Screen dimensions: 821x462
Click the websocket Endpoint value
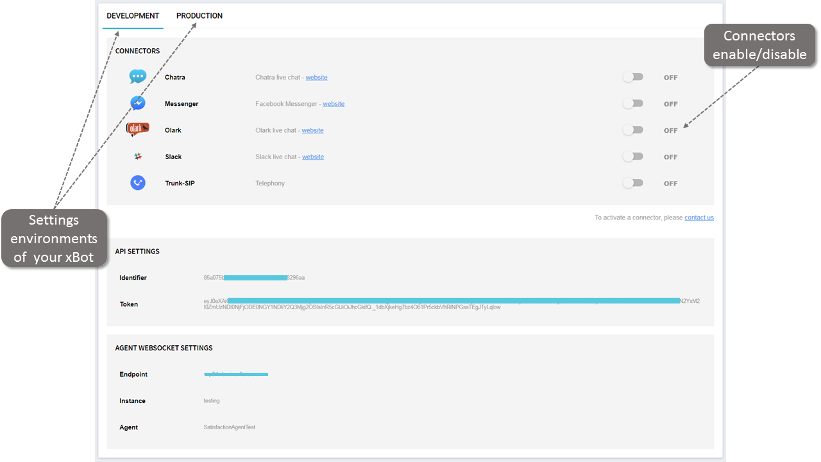235,374
